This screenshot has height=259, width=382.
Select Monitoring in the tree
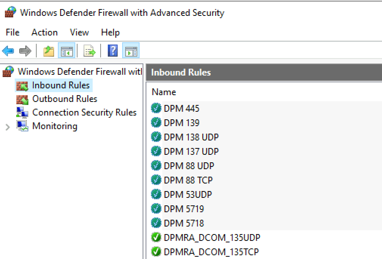click(x=55, y=126)
